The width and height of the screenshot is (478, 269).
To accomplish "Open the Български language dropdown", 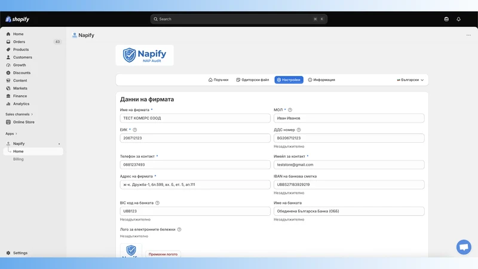I will [x=410, y=80].
